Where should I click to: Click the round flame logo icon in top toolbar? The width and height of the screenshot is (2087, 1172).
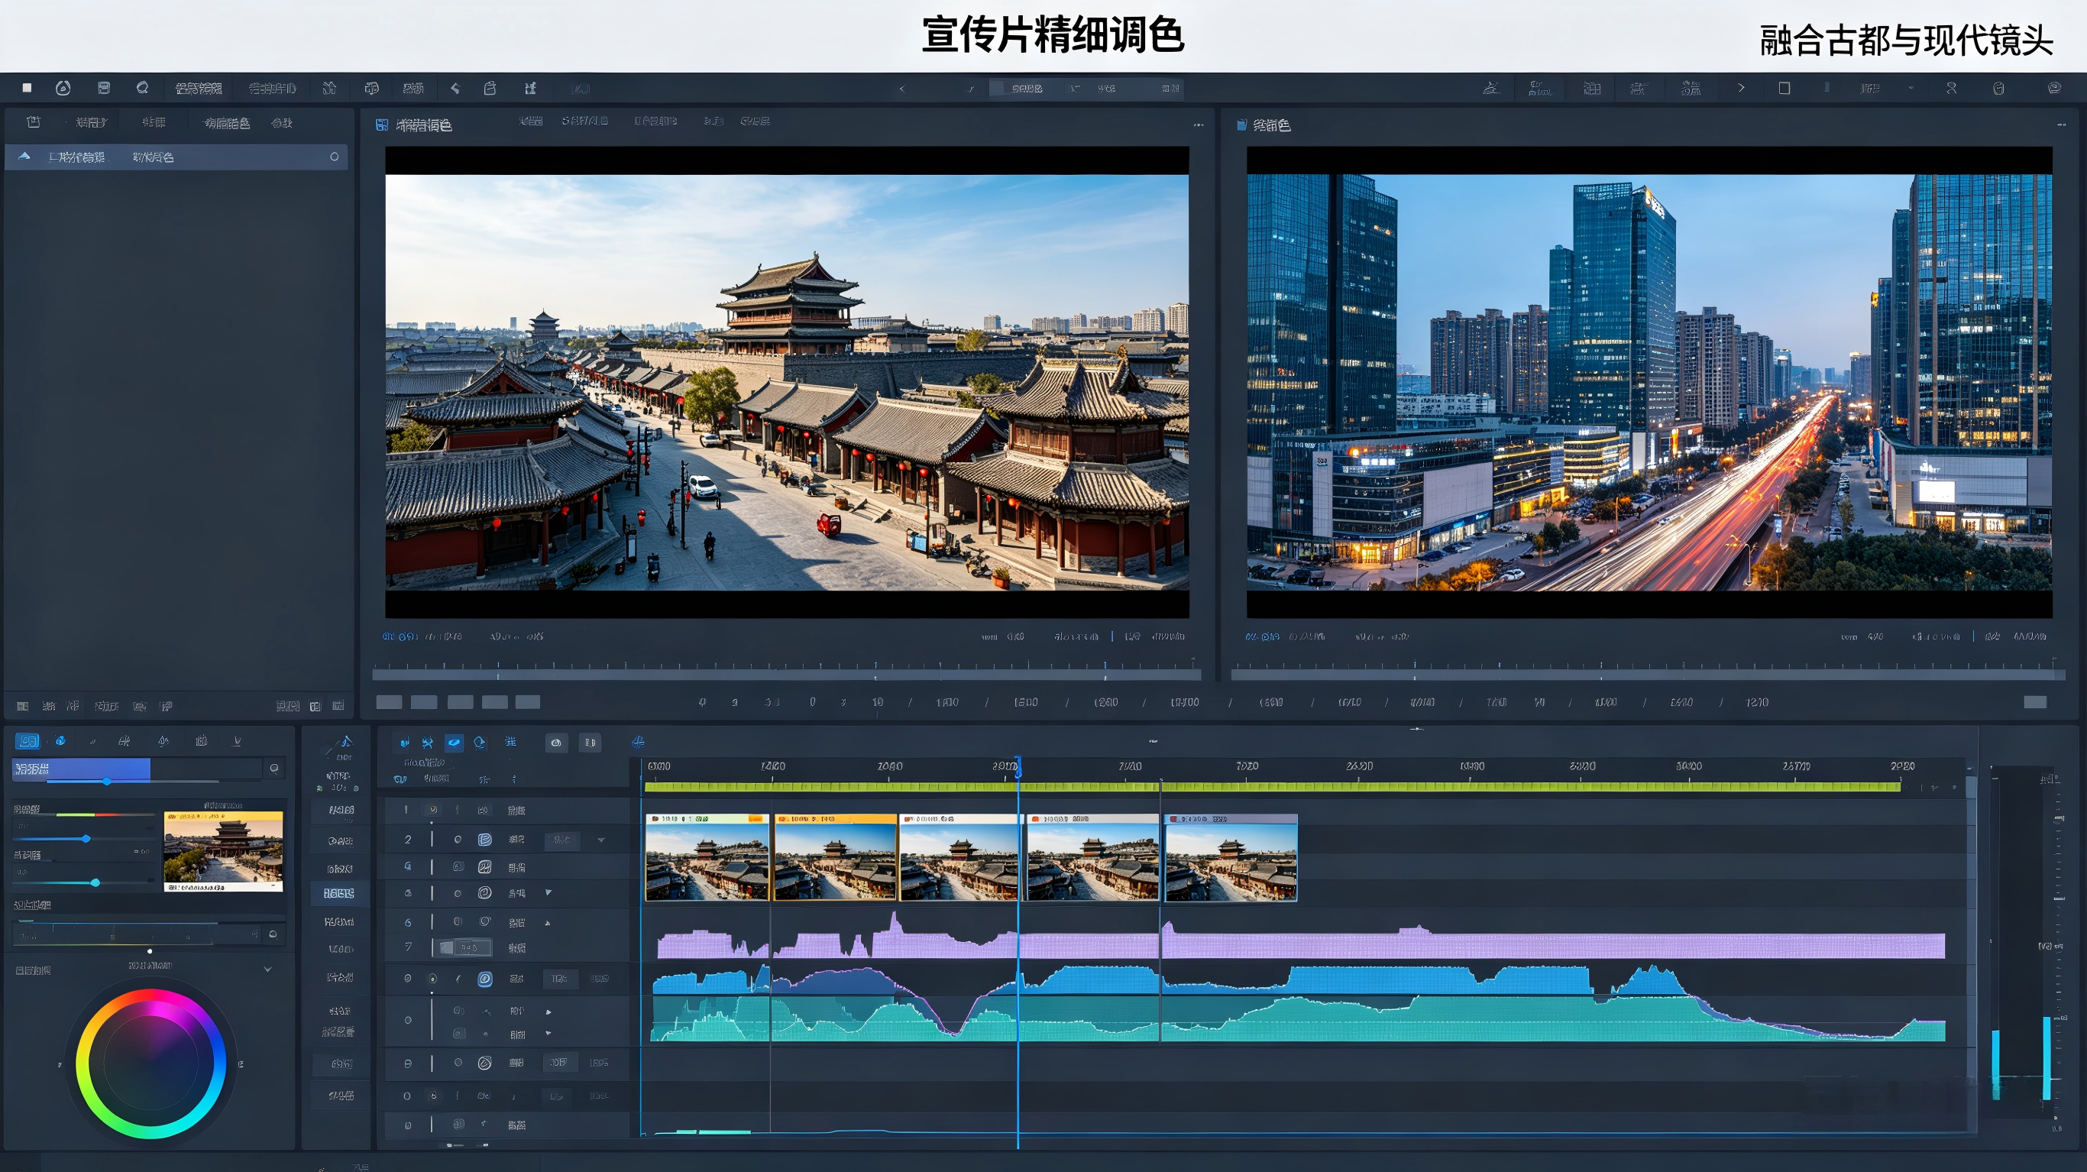tap(63, 88)
